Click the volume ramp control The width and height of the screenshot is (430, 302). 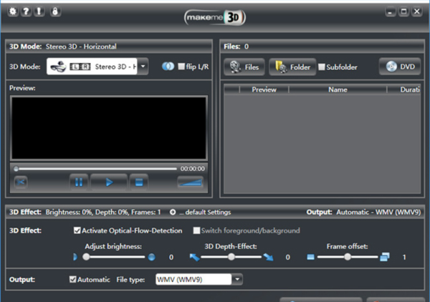point(191,182)
